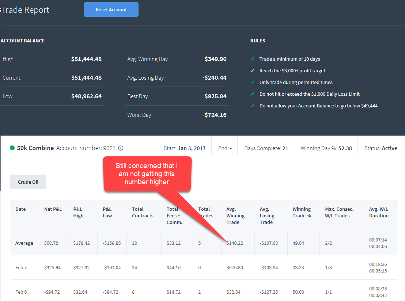Click Avg. Winning Day value $349.90
The width and height of the screenshot is (405, 301).
(x=215, y=59)
